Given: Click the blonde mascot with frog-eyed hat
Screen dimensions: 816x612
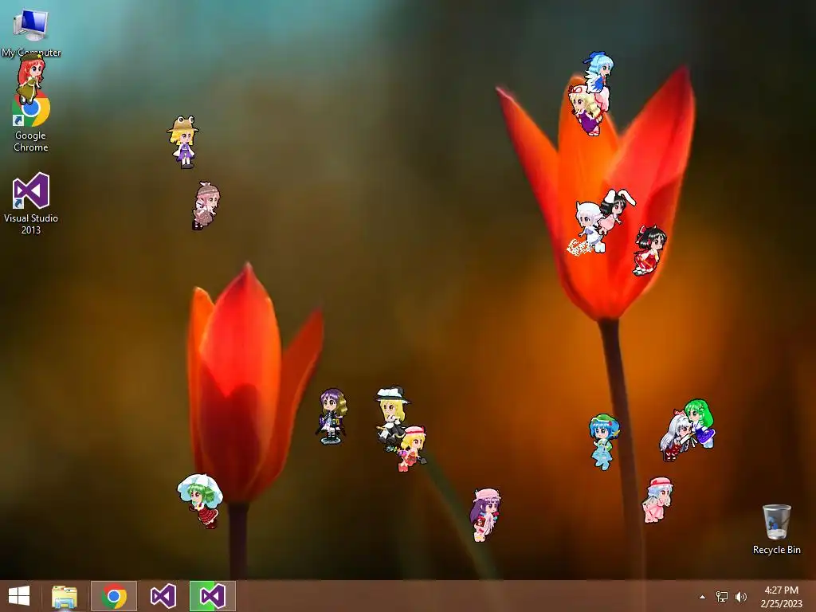Looking at the screenshot, I should [x=183, y=142].
